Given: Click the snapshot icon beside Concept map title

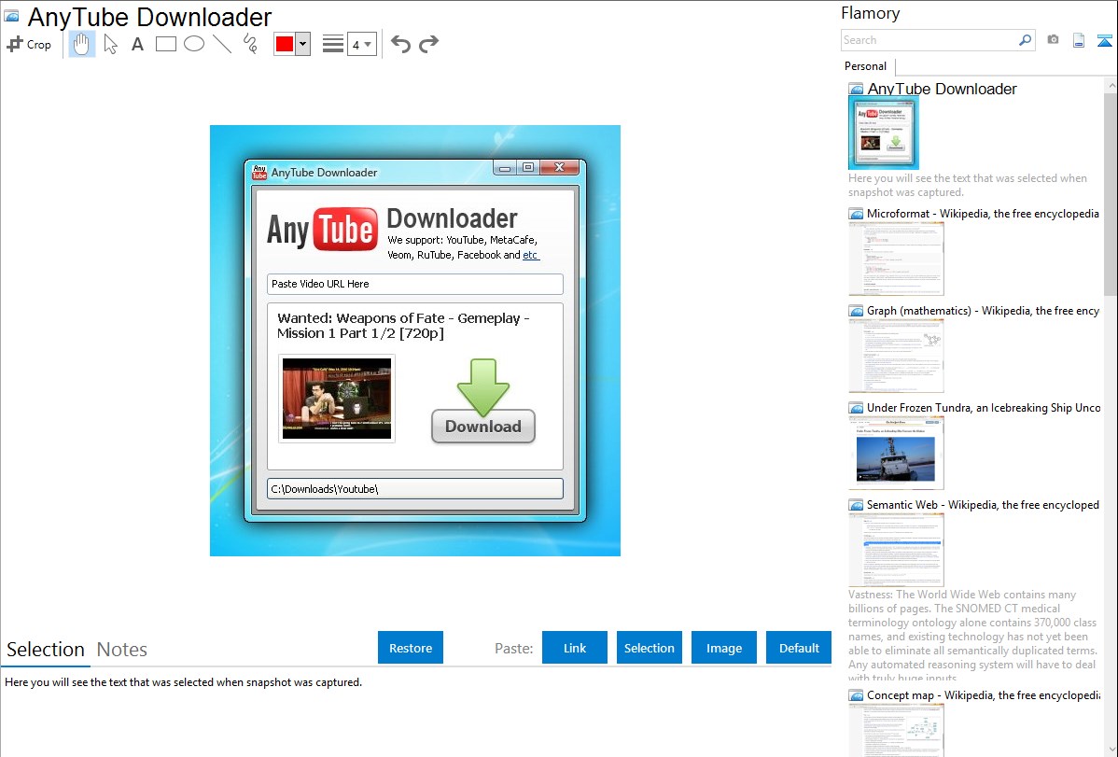Looking at the screenshot, I should 856,695.
